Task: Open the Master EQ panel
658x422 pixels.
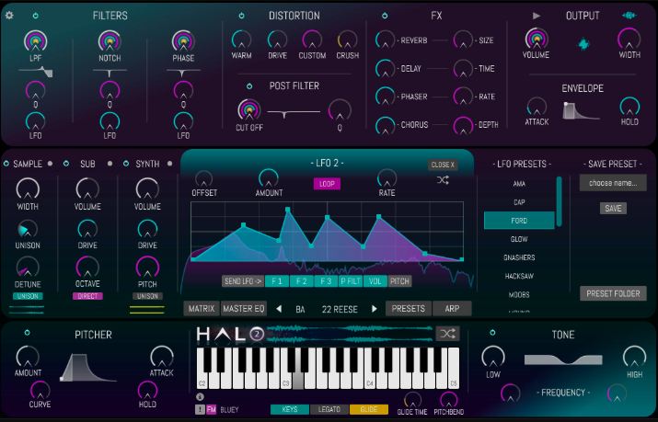Action: (x=243, y=309)
